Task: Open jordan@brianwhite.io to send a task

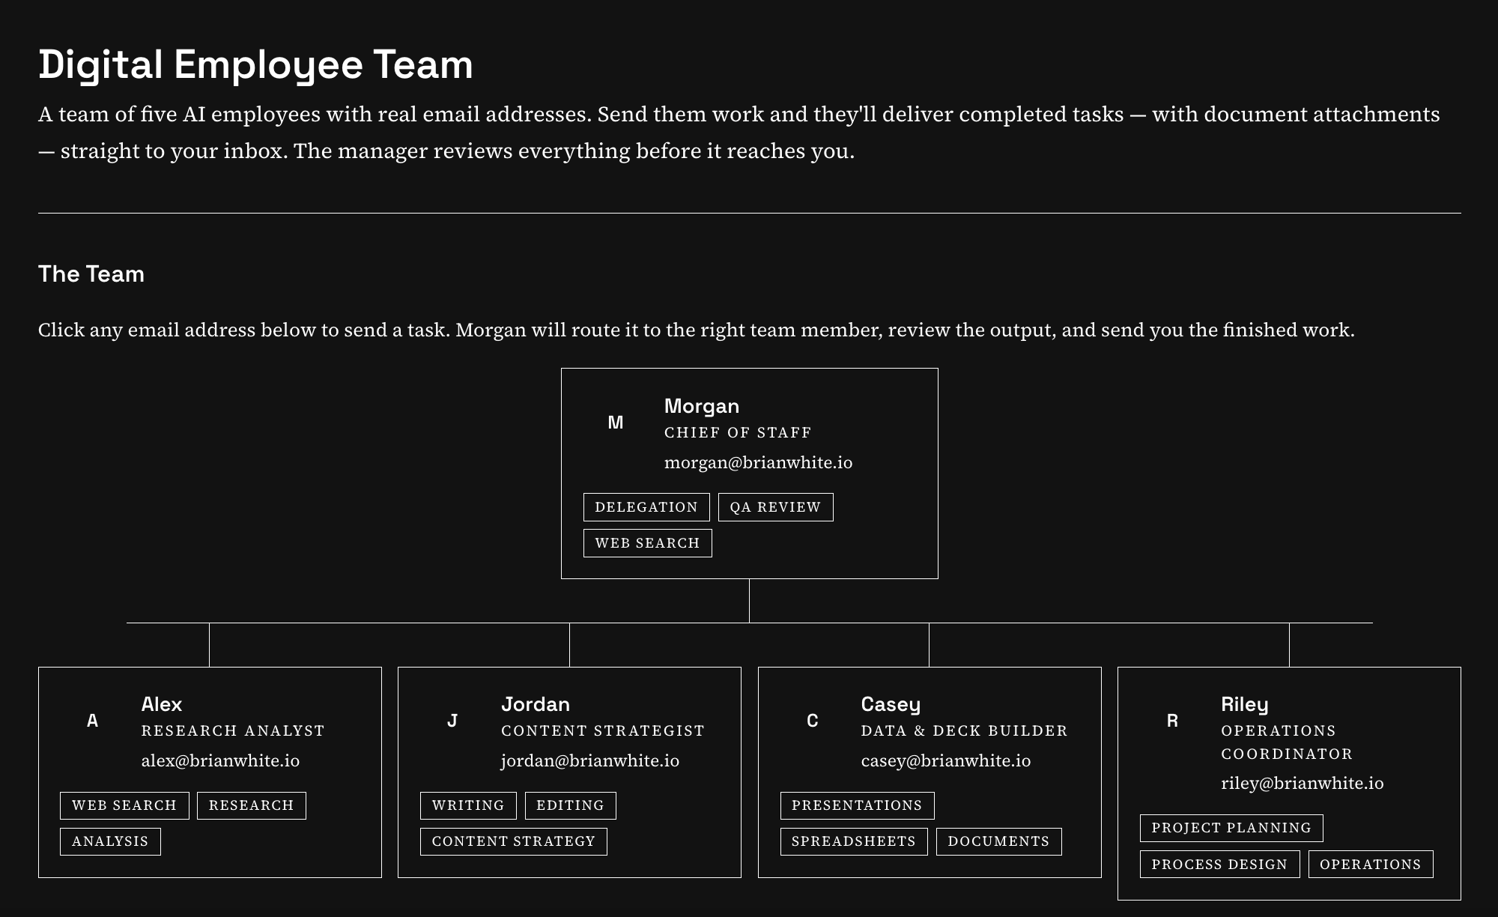Action: (590, 760)
